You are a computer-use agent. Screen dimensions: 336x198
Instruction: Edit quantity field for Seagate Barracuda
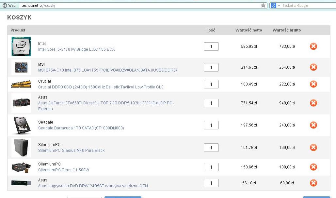click(x=211, y=125)
